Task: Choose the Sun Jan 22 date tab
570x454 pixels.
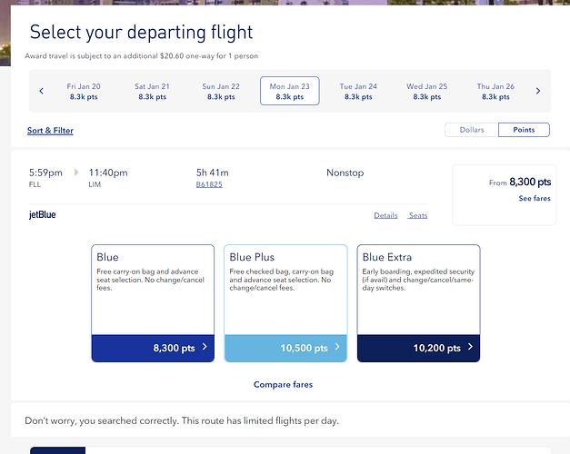Action: click(x=221, y=91)
